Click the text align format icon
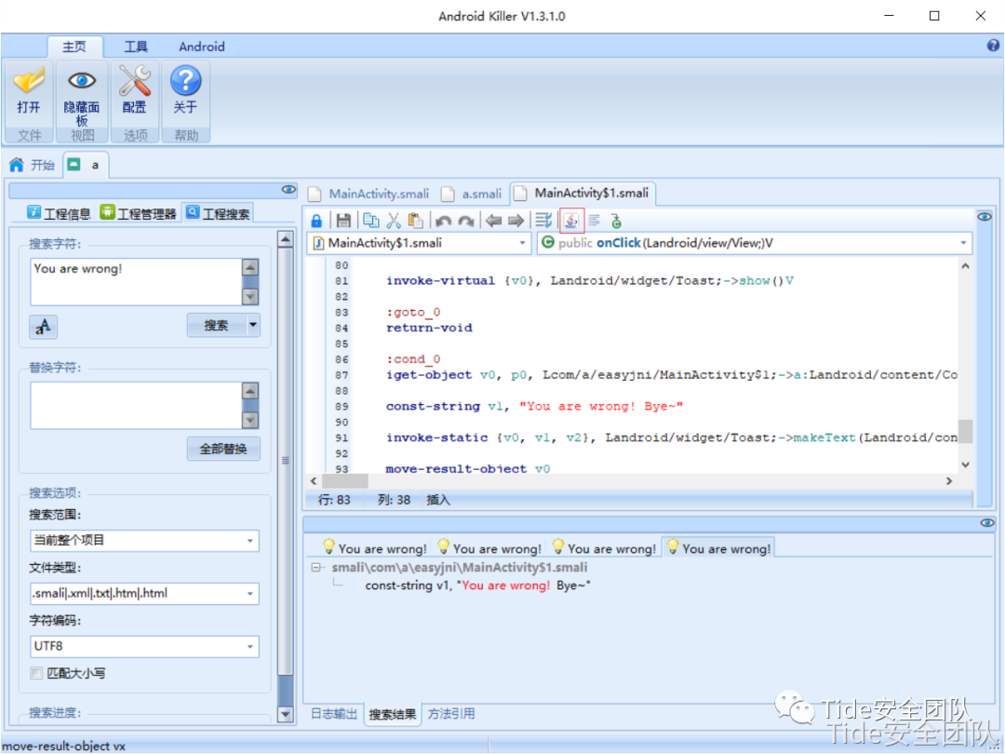Viewport: 1005px width, 754px height. click(594, 221)
